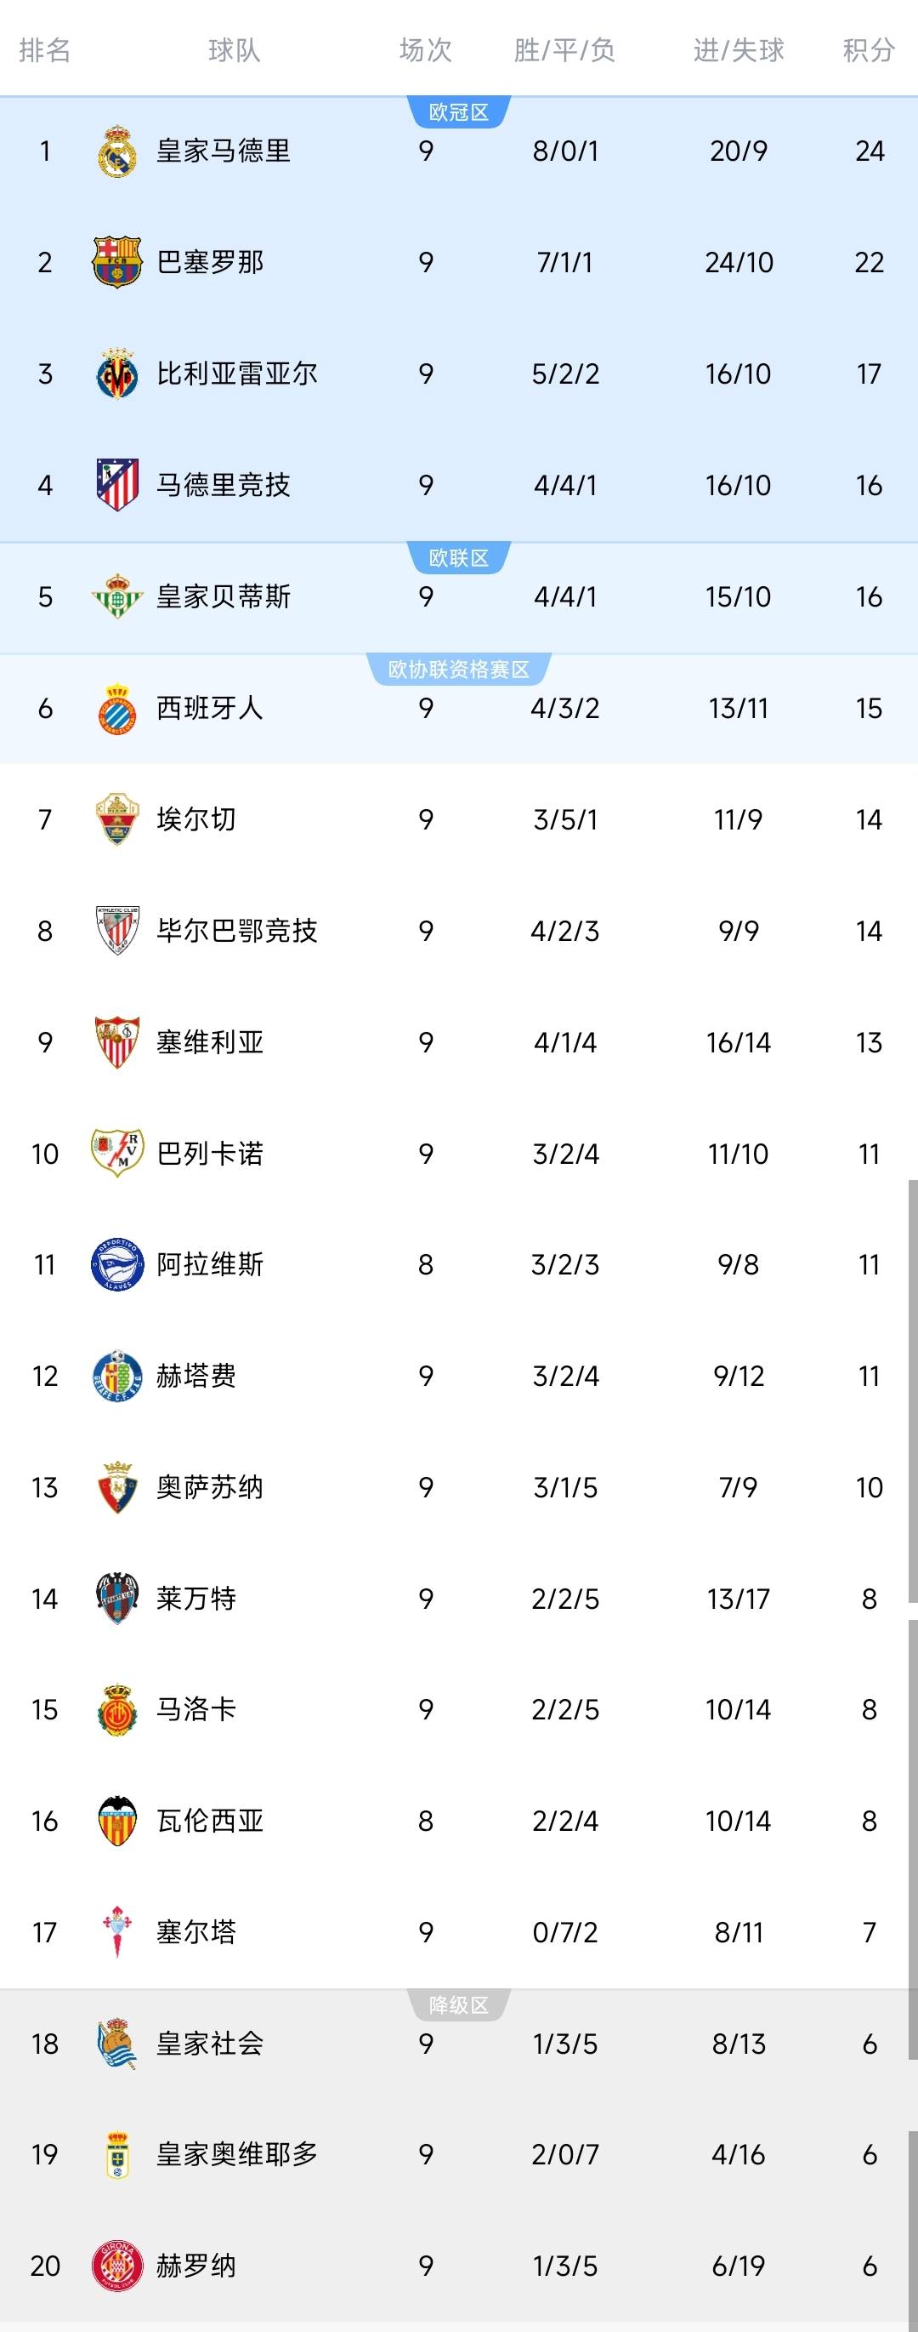Tap the Barcelona team badge

pos(117,263)
